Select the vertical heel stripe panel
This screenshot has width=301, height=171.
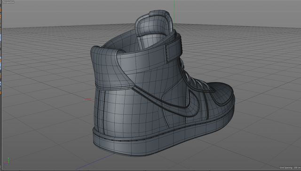pyautogui.click(x=101, y=112)
